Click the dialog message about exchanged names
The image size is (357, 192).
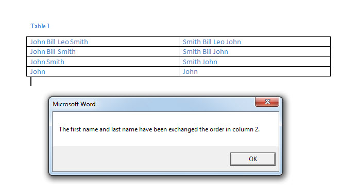(x=159, y=129)
